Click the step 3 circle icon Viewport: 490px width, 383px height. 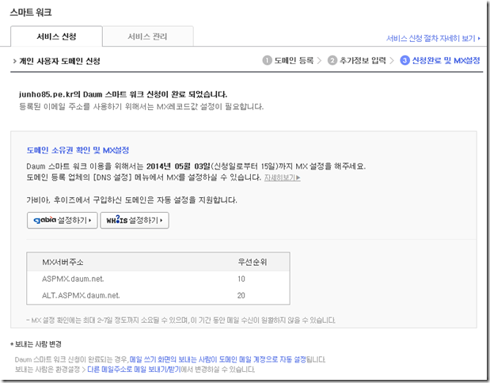point(405,60)
